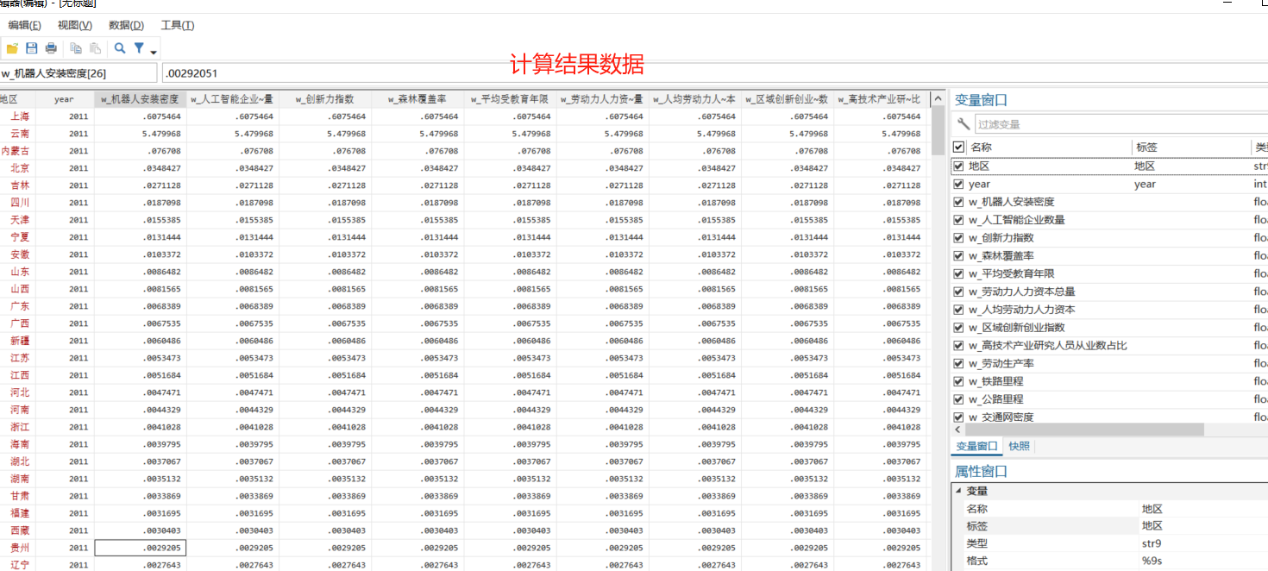Uncheck the w_机器人安装密度 variable checkbox

tap(958, 202)
